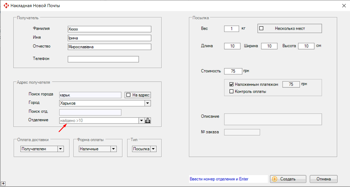
Task: Open the 'Оплата доставки' dropdown
Action: point(60,149)
